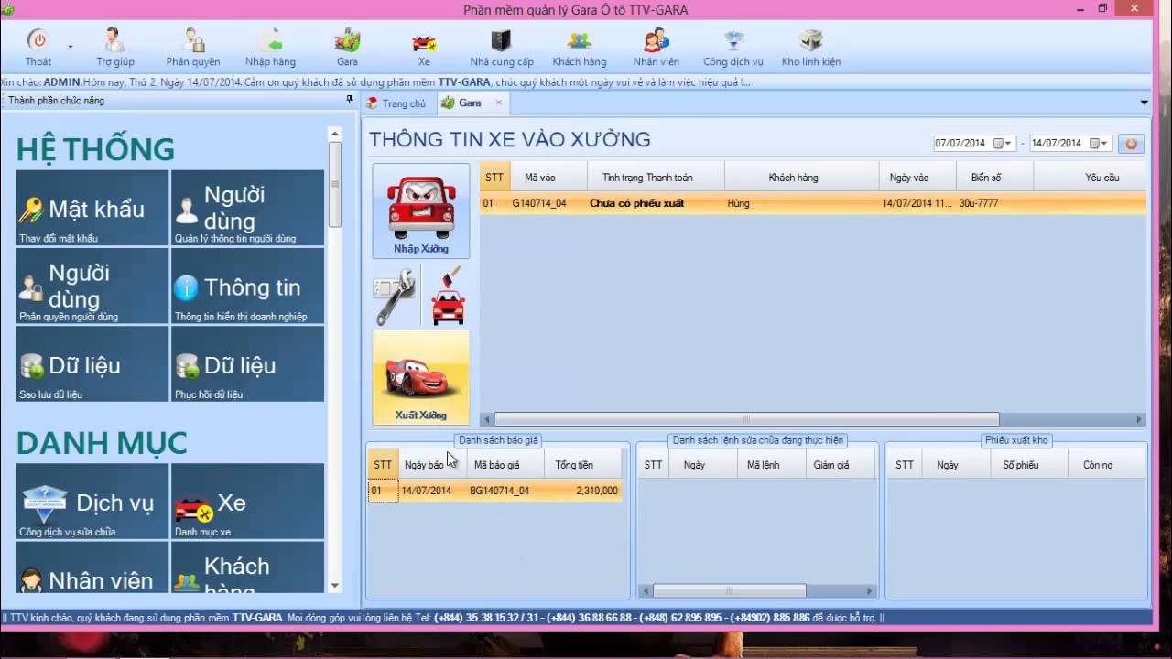Image resolution: width=1172 pixels, height=659 pixels.
Task: Open Mật khẩu to change password
Action: 92,209
